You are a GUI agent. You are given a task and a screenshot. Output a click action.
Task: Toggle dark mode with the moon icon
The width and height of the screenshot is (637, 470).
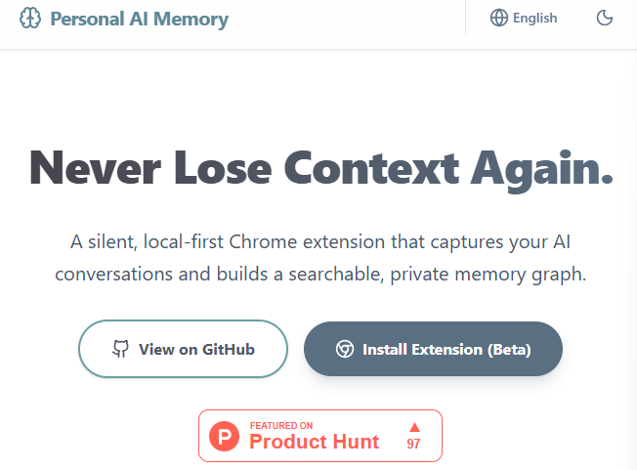[604, 18]
